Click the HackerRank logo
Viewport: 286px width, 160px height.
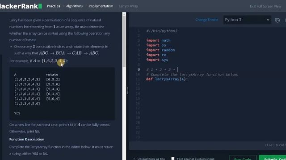(x=21, y=6)
